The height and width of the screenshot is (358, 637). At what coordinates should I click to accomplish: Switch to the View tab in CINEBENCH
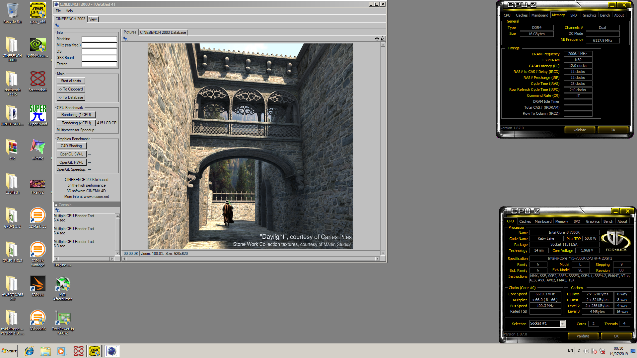coord(93,19)
